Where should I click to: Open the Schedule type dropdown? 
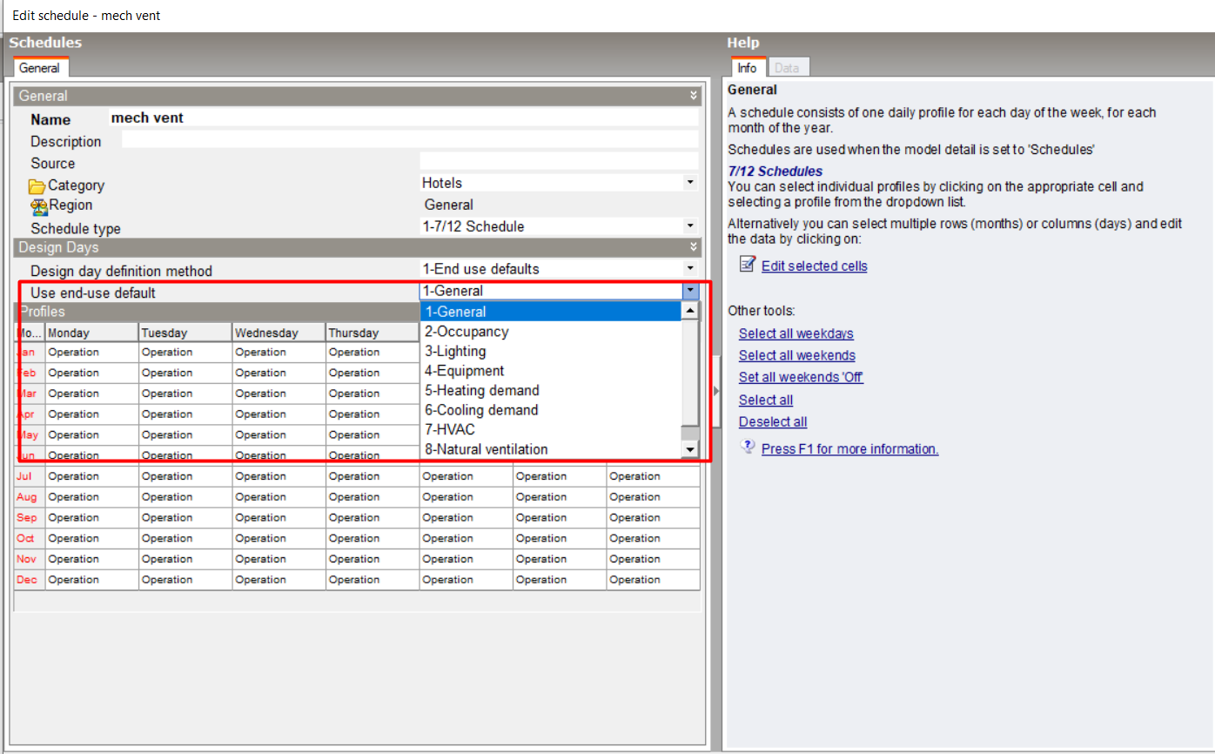click(690, 226)
